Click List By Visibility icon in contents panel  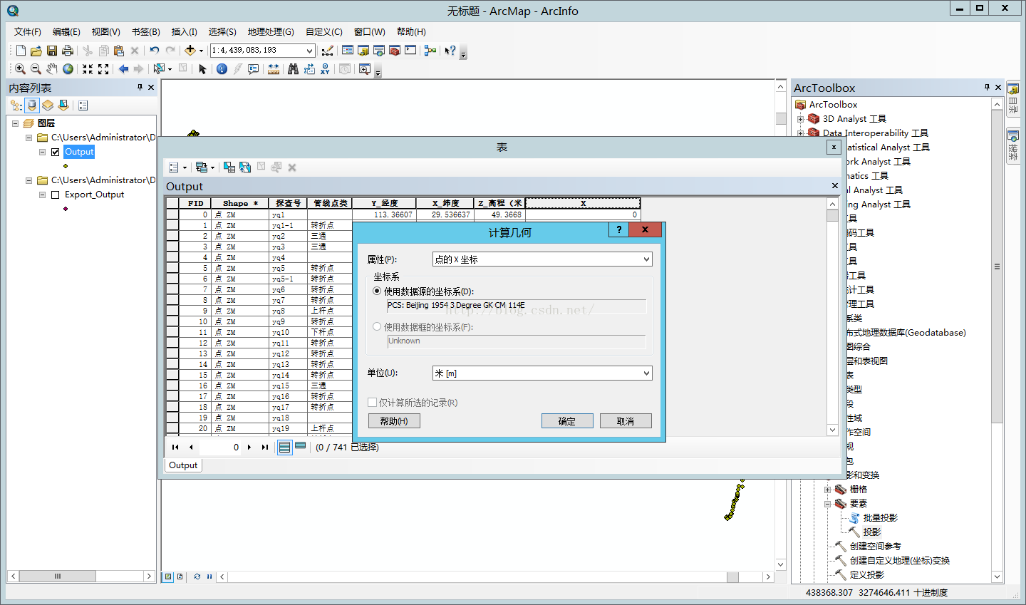tap(48, 105)
